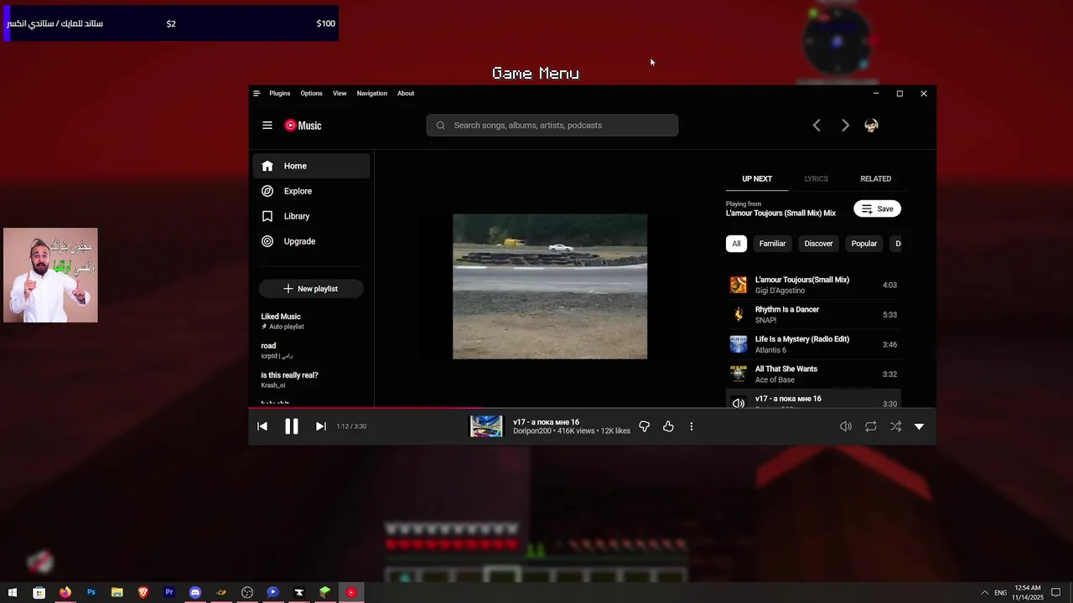Viewport: 1073px width, 603px height.
Task: Open Premiere Pro from the taskbar
Action: [169, 592]
